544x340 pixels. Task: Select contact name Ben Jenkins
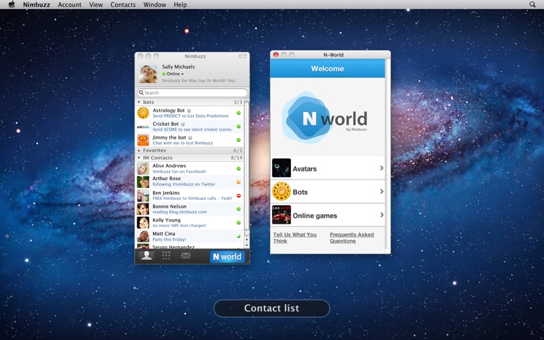pyautogui.click(x=166, y=193)
